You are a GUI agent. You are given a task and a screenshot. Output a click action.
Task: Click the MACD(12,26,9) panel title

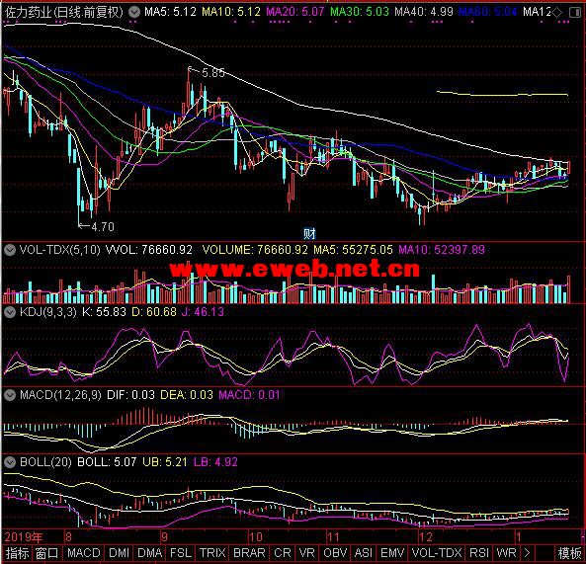[x=60, y=395]
